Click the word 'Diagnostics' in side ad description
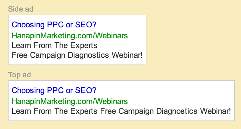This screenshot has height=129, width=241. click(88, 55)
